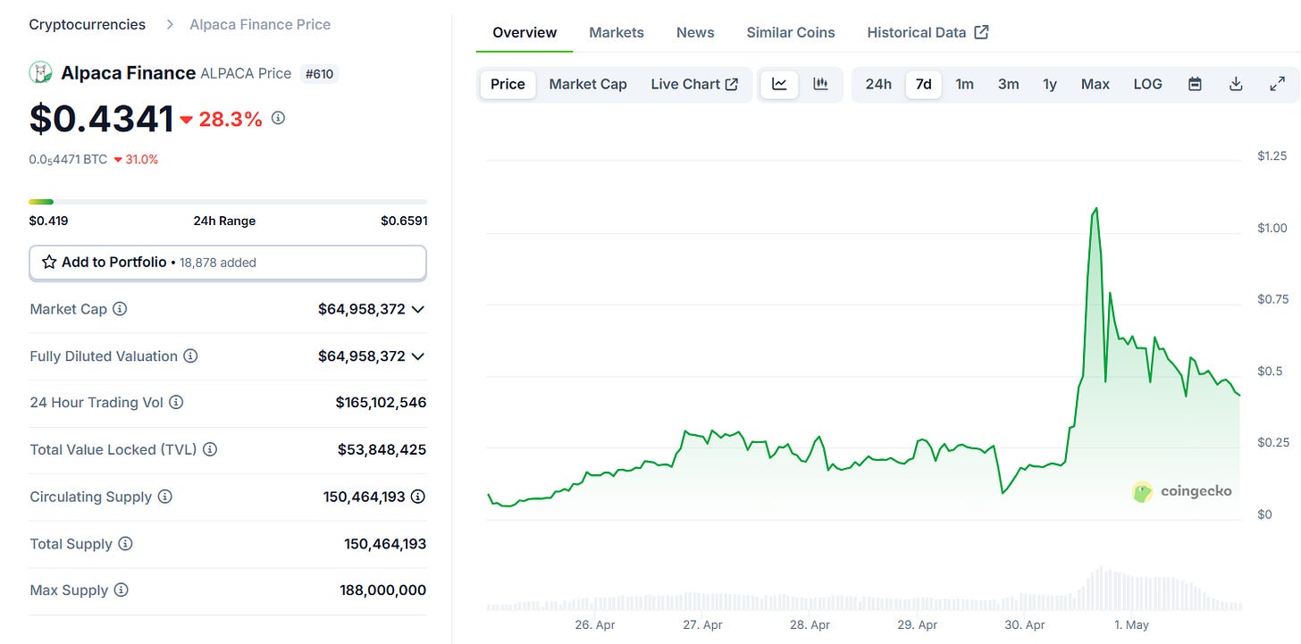
Task: Set the chart range to 1y
Action: pos(1050,84)
